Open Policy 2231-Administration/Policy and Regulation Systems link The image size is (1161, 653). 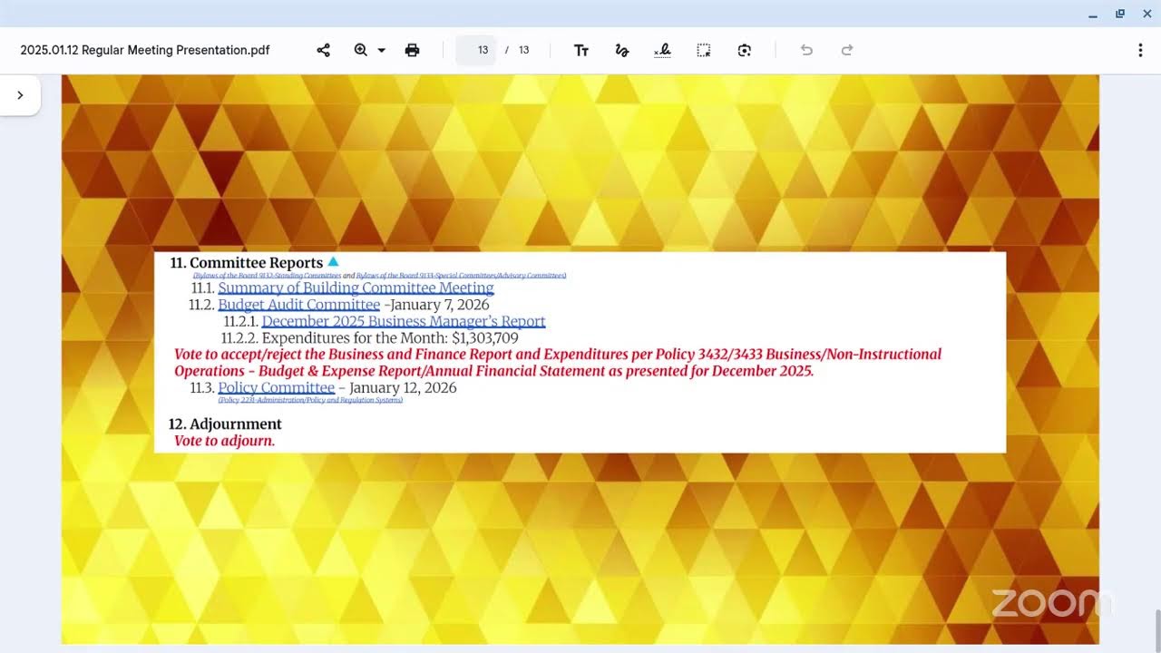point(310,400)
